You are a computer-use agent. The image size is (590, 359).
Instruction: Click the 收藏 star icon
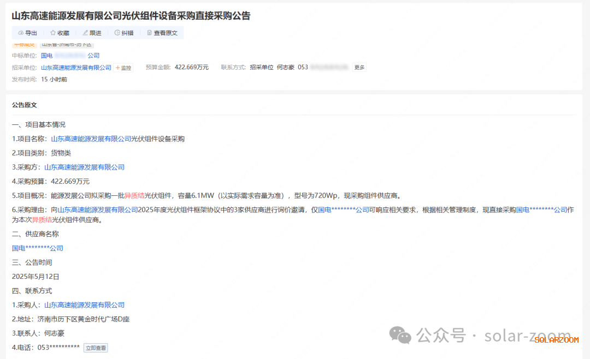point(53,33)
